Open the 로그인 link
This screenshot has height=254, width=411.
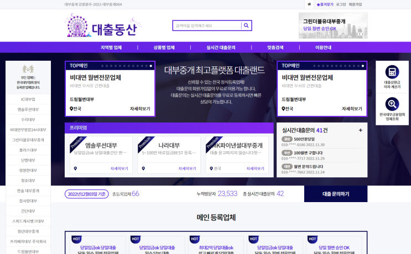(x=341, y=4)
